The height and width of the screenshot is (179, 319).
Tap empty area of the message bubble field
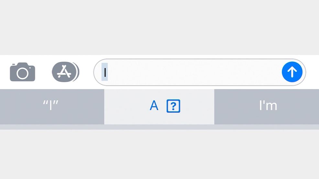(193, 72)
